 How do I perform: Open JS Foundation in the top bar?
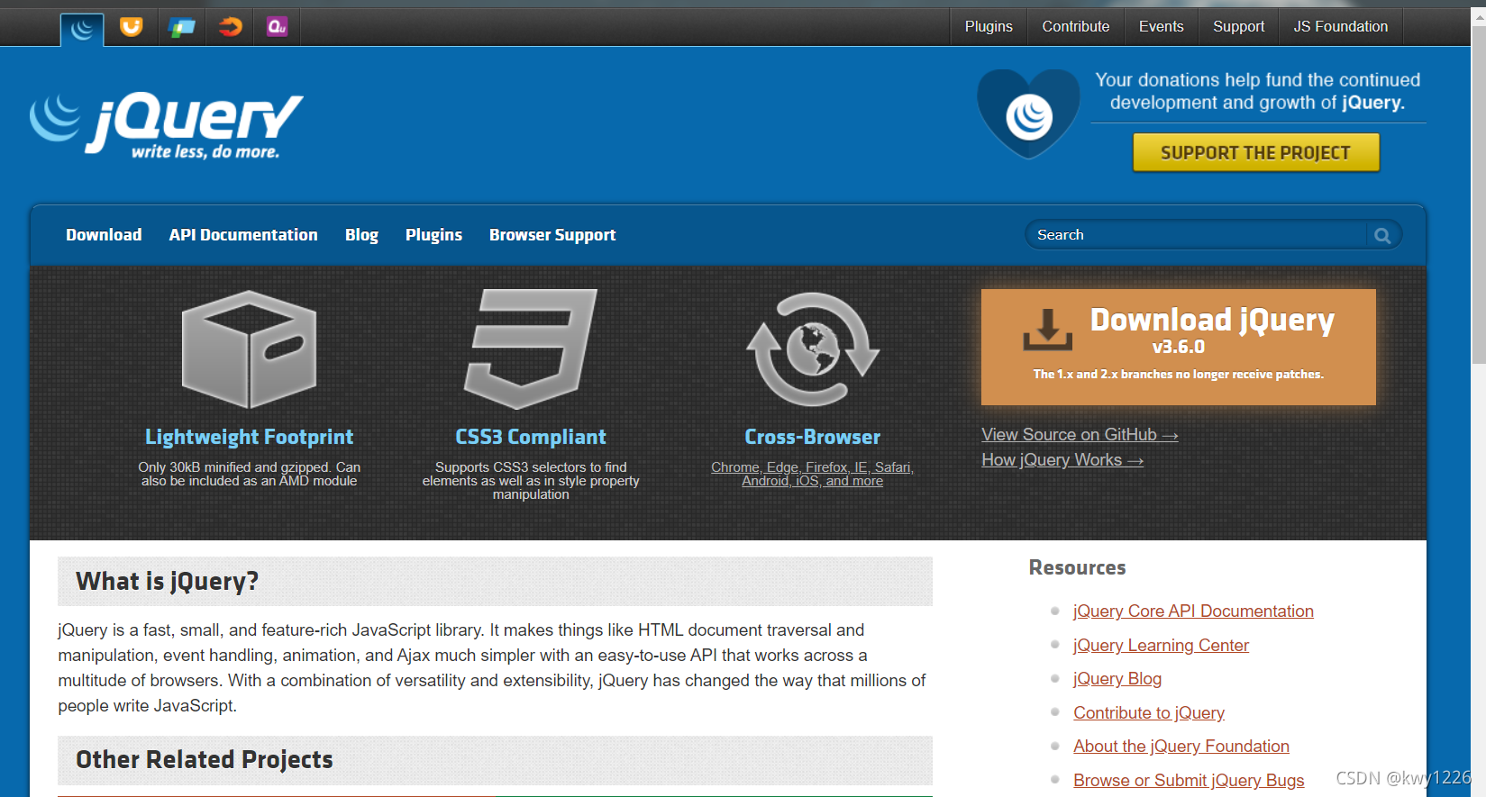(1340, 27)
